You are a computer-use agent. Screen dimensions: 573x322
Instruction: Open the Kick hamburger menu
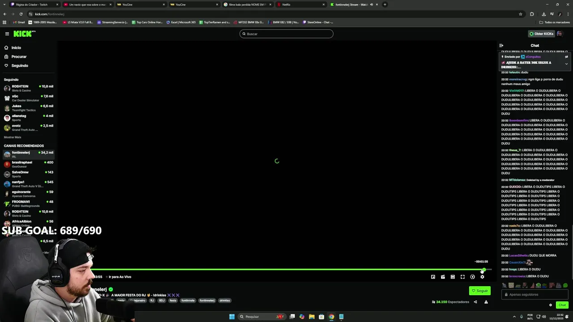7,34
